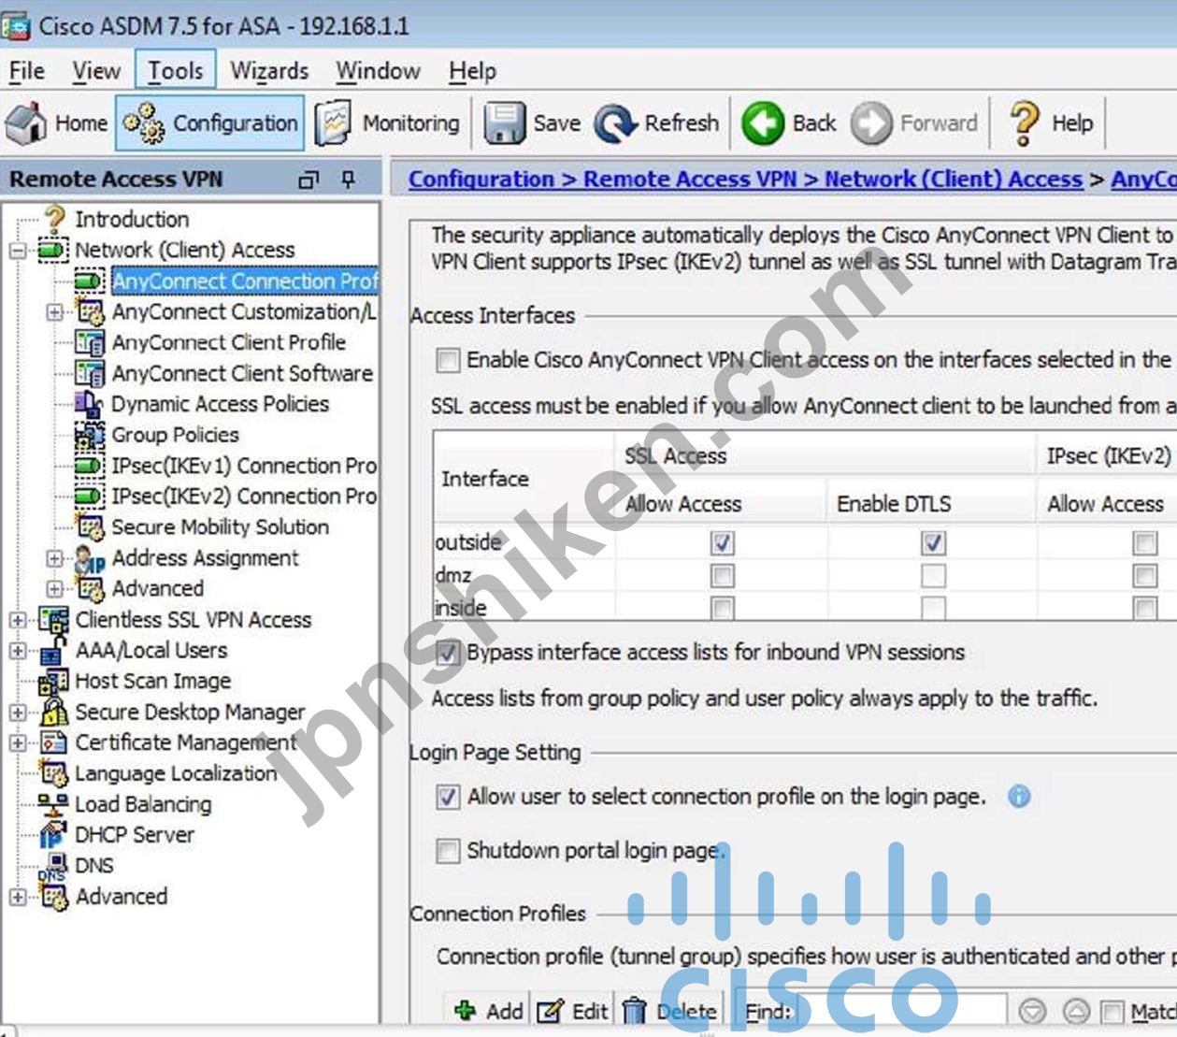Click the Help question mark icon
This screenshot has height=1037, width=1177.
click(x=1024, y=123)
